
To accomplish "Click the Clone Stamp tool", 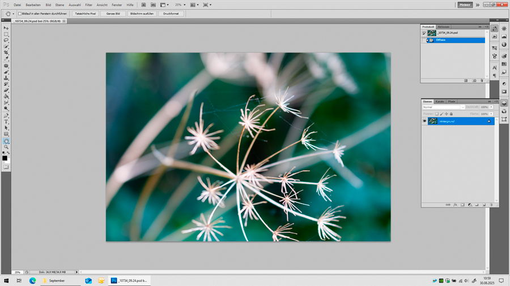I will pyautogui.click(x=6, y=78).
